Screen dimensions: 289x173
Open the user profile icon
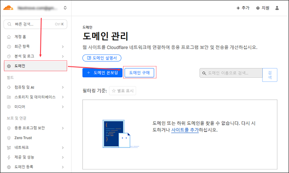277,8
